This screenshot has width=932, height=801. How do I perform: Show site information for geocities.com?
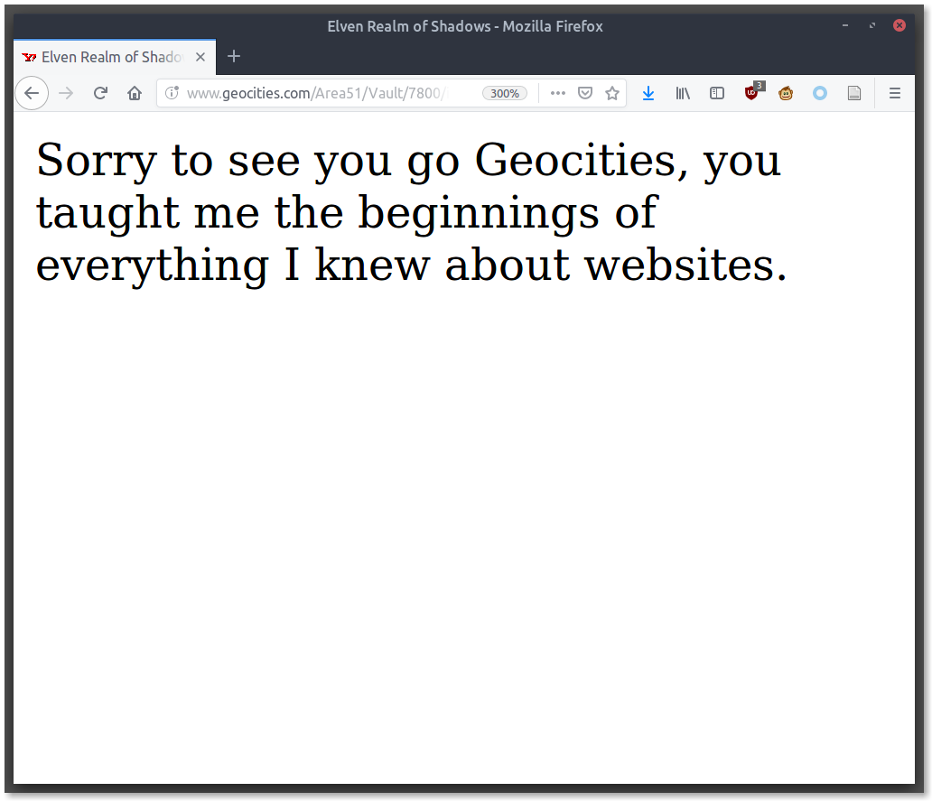172,93
